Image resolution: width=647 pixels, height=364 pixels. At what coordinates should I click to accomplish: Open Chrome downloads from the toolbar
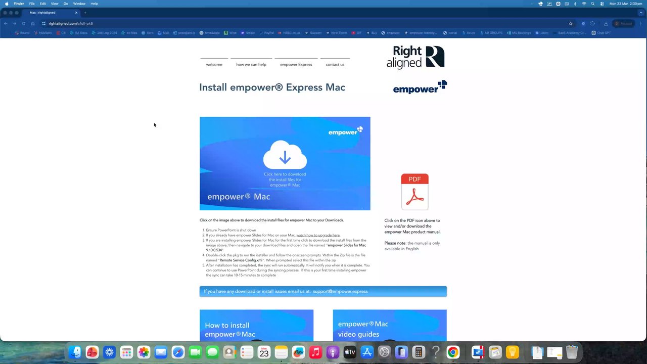coord(606,23)
